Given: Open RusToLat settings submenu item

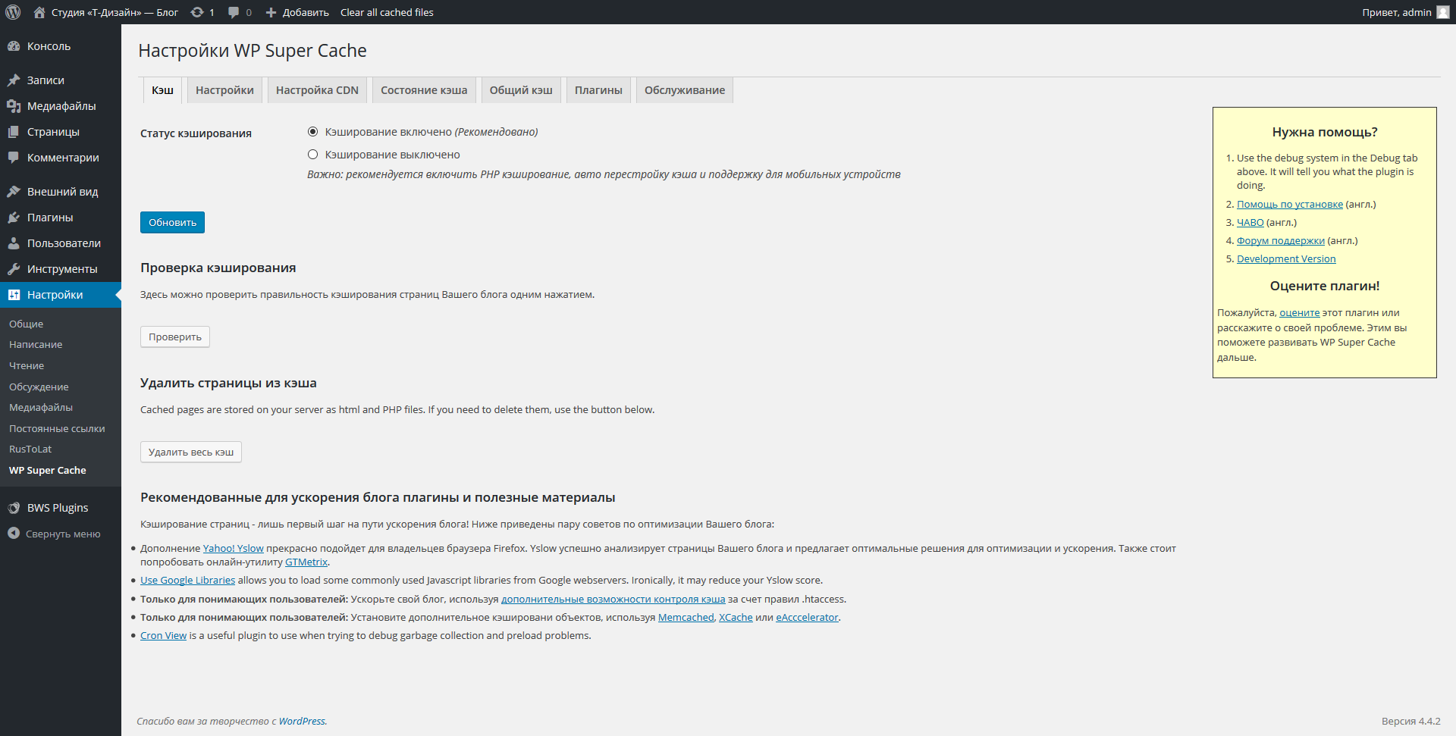Looking at the screenshot, I should tap(30, 449).
